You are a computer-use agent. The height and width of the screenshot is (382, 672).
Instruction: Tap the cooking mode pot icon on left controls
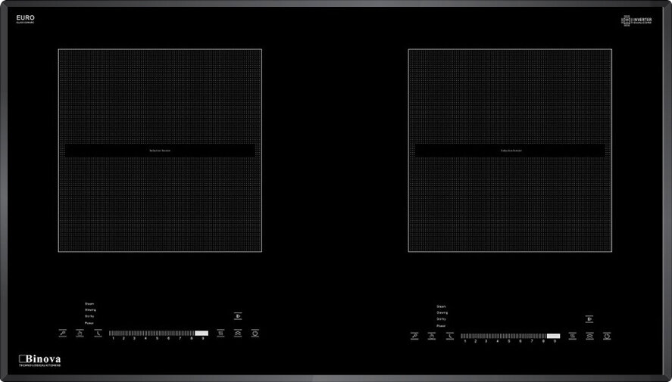80,334
